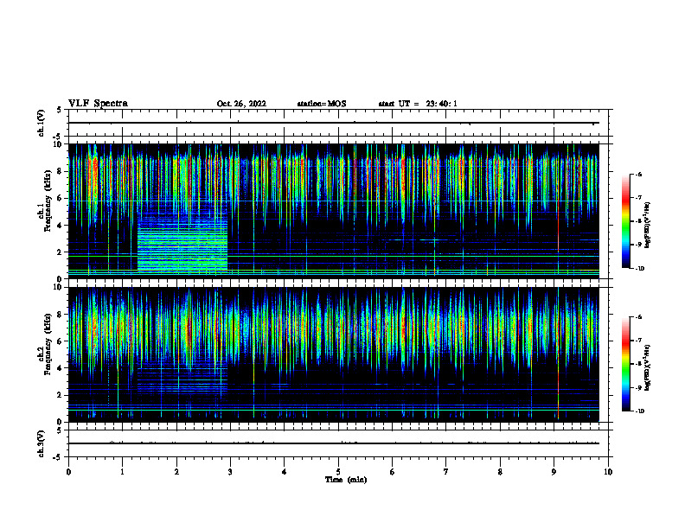Click the ch.1 "Frequency (kHz)" axis label
The image size is (685, 529).
point(48,201)
